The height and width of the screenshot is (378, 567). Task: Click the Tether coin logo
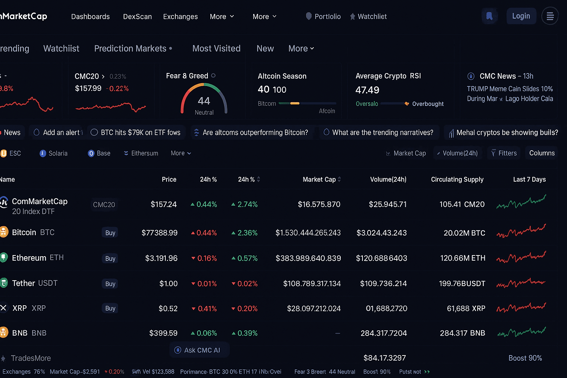(4, 283)
